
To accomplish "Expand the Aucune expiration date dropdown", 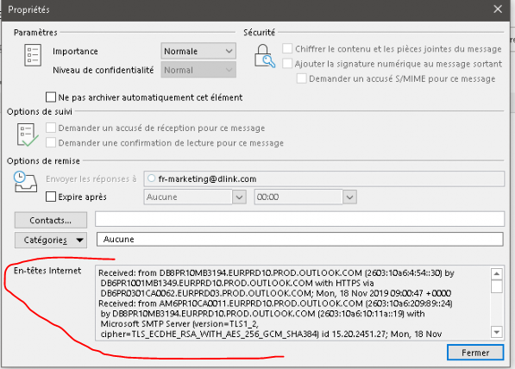I will click(x=240, y=197).
